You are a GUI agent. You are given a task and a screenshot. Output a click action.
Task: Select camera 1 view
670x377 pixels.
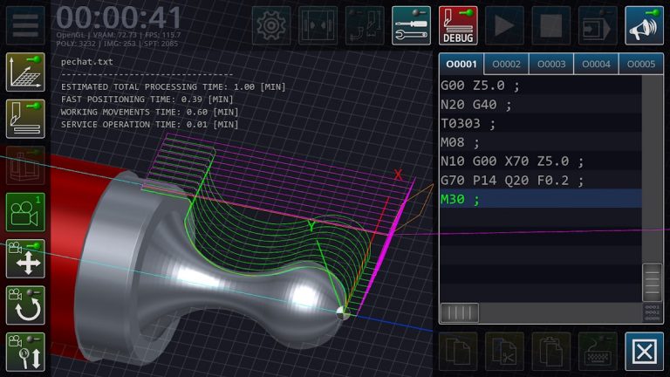[25, 212]
